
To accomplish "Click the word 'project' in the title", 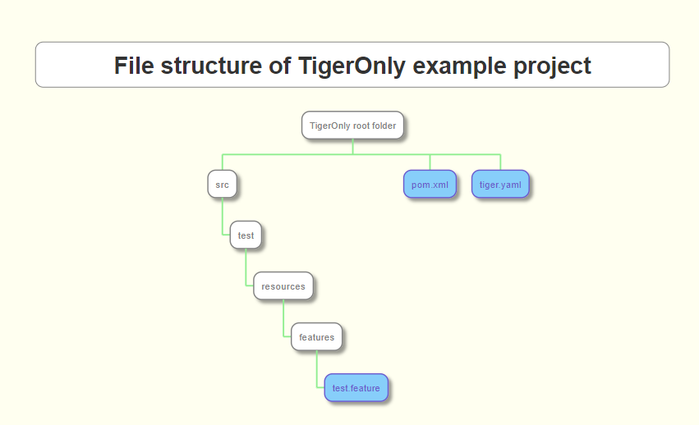I will coord(552,66).
